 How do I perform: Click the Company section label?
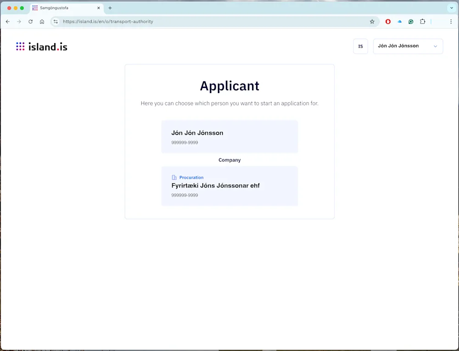pyautogui.click(x=229, y=160)
